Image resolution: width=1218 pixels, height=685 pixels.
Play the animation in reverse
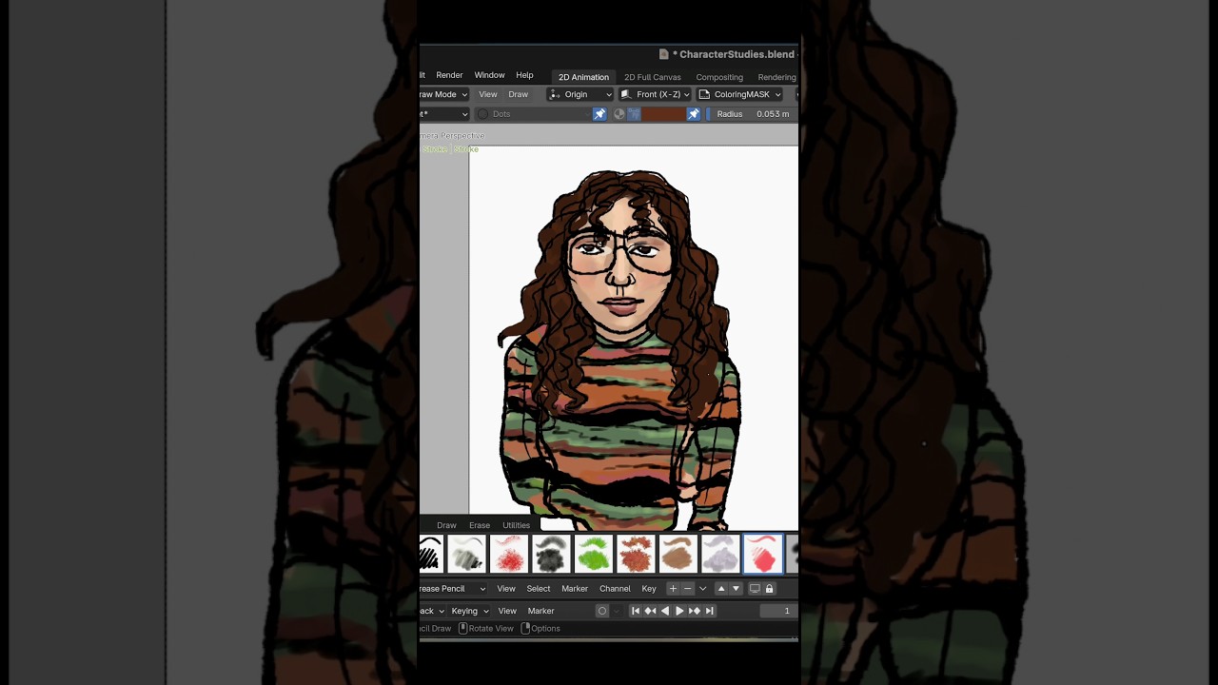(x=664, y=611)
